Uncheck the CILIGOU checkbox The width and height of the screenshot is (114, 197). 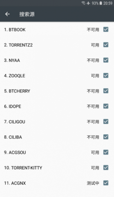[106, 122]
